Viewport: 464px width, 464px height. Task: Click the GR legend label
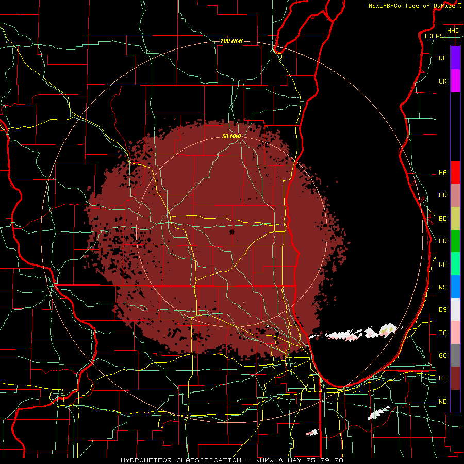point(443,195)
